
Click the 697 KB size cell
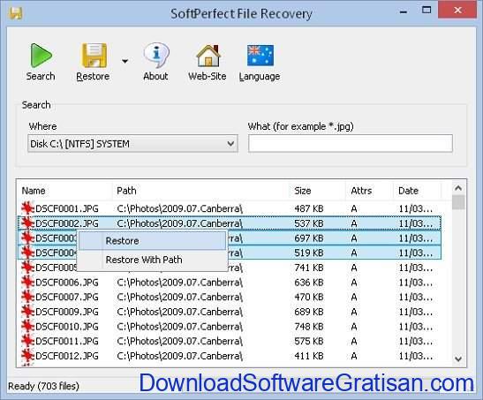click(x=309, y=238)
